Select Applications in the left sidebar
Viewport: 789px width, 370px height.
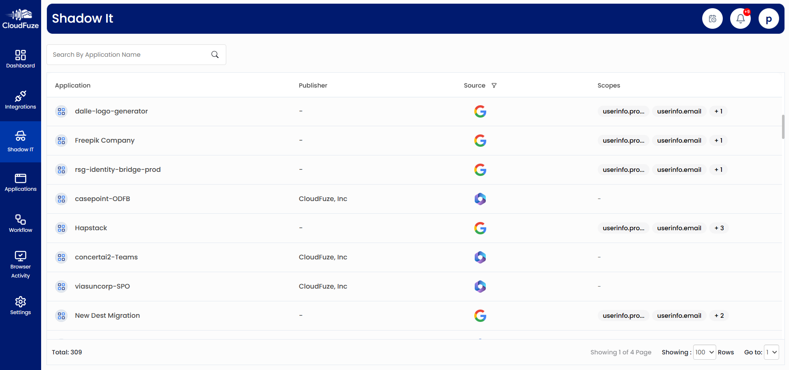[20, 182]
